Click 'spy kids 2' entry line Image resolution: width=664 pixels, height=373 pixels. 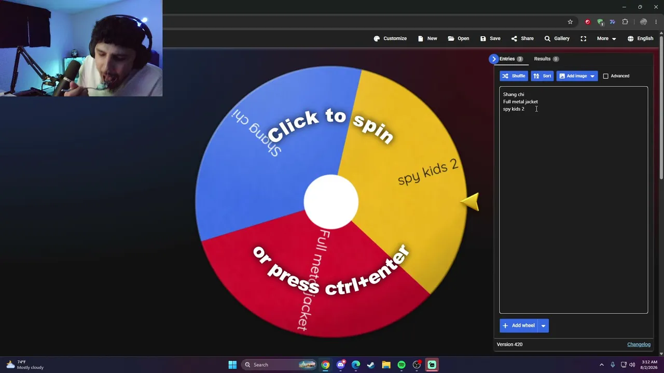point(514,109)
